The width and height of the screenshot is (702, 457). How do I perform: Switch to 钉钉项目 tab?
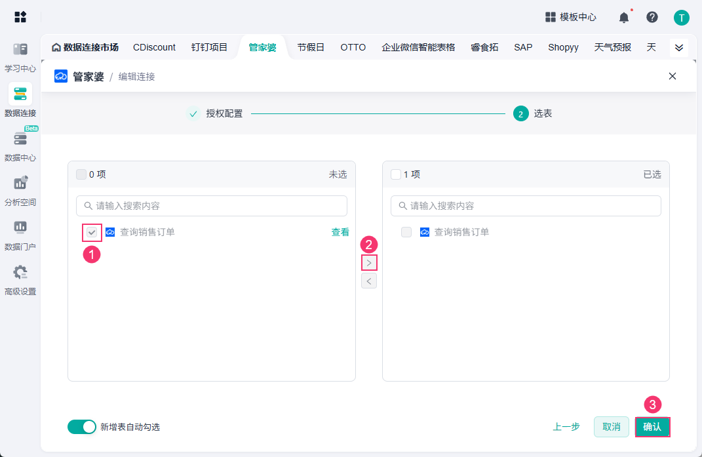coord(209,47)
